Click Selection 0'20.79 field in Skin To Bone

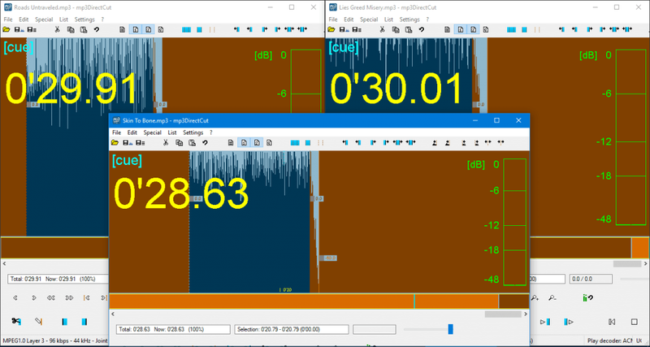[292, 329]
